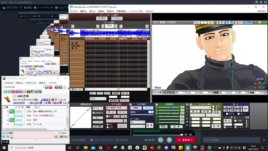Click the speaker icon in the N Air mixer
Image resolution: width=268 pixels, height=151 pixels.
186,135
